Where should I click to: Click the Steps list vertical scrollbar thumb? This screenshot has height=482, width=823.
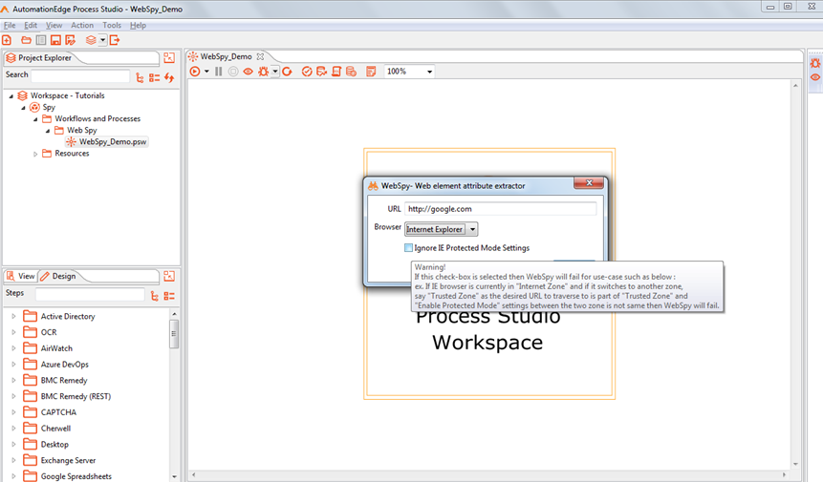[174, 334]
